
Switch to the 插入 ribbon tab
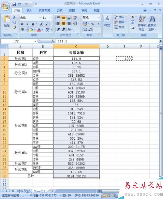point(29,10)
